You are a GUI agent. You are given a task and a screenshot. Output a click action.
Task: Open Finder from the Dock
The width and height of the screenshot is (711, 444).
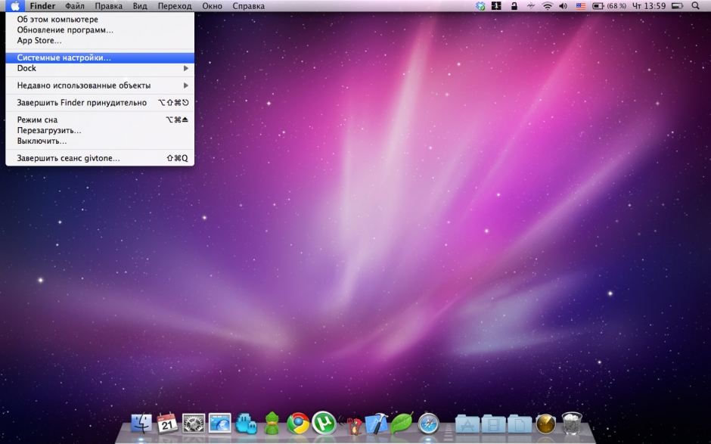pyautogui.click(x=141, y=424)
